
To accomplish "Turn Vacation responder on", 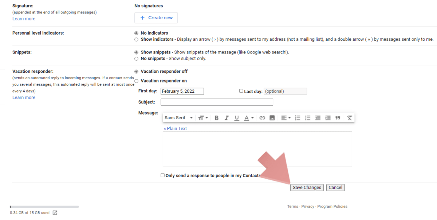I will 137,81.
